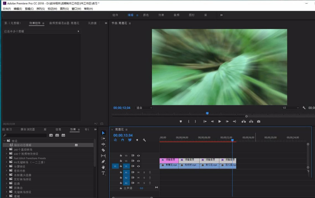This screenshot has height=198, width=315.
Task: Open the 序列(S) menu
Action: [x=40, y=9]
